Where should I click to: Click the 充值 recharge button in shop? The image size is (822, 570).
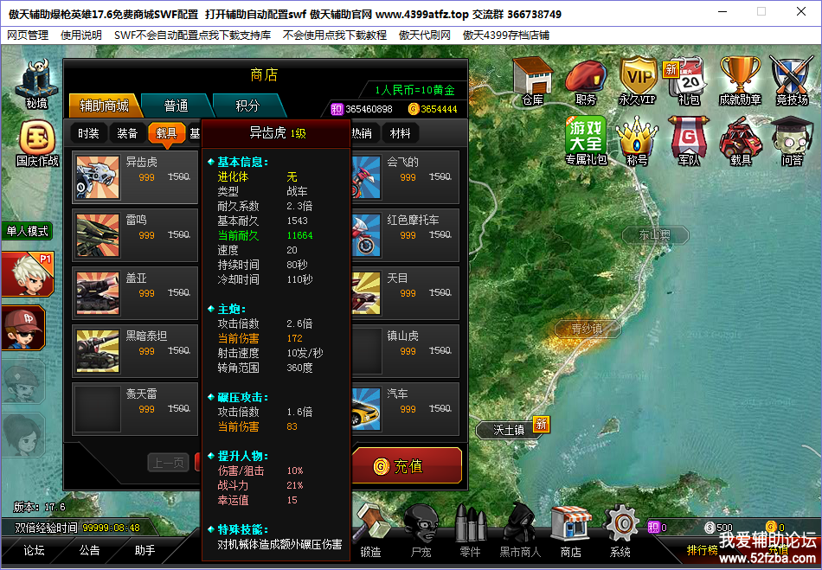coord(407,465)
